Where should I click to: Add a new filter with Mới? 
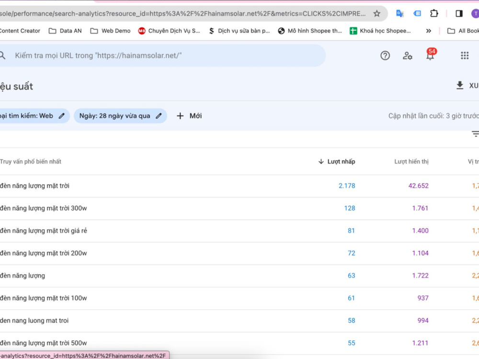tap(189, 116)
